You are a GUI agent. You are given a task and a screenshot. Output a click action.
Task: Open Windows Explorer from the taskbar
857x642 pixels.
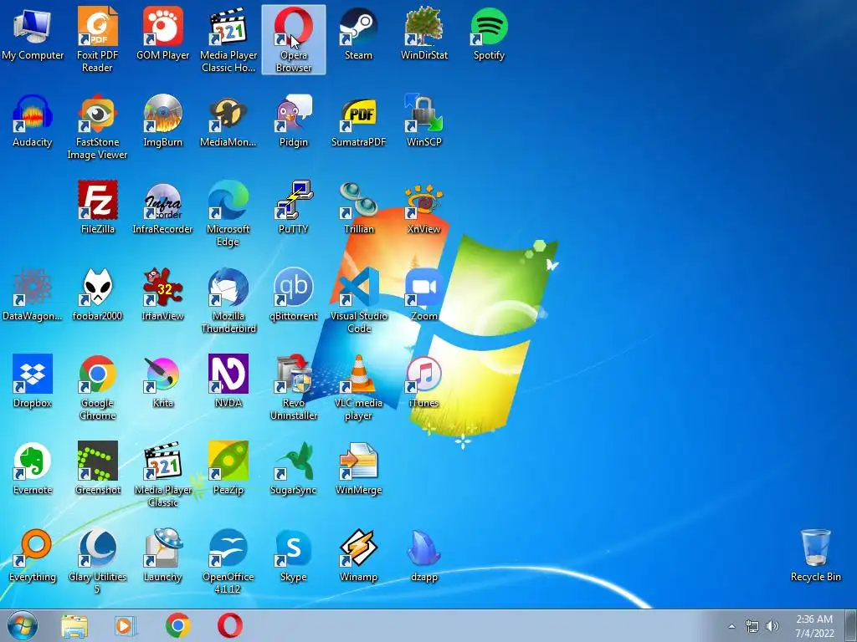74,625
